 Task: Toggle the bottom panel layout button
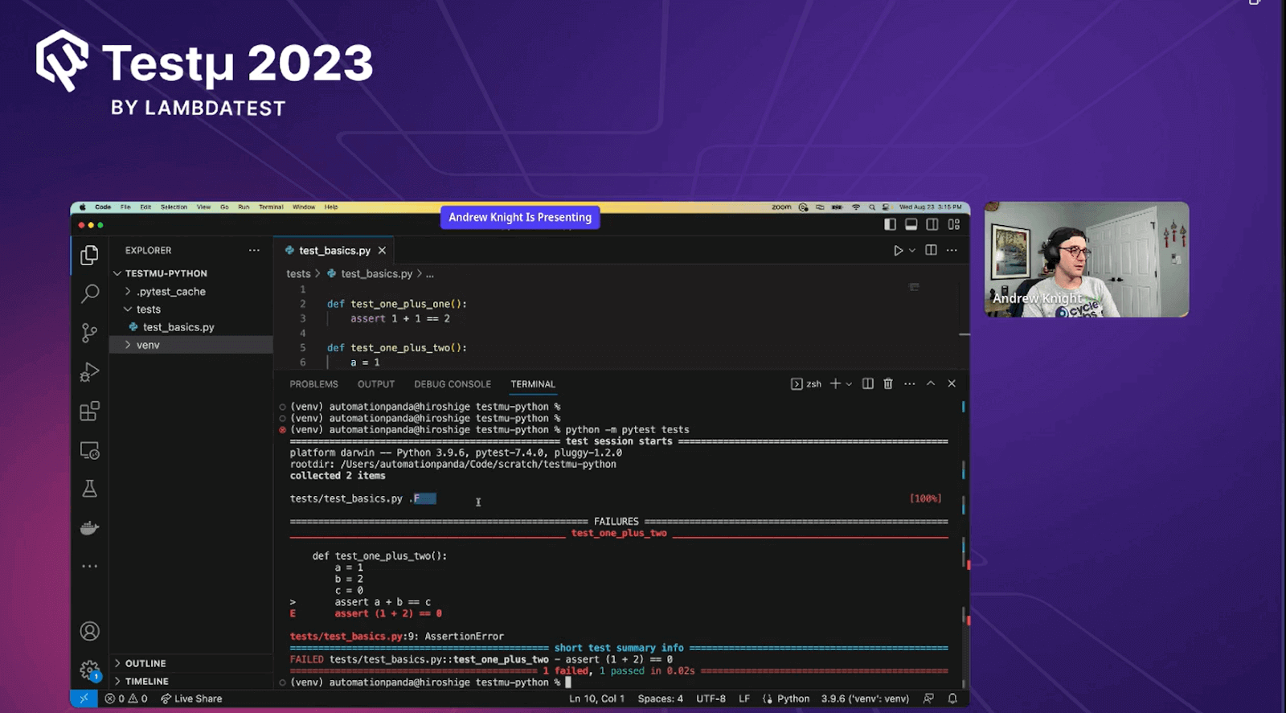click(911, 224)
